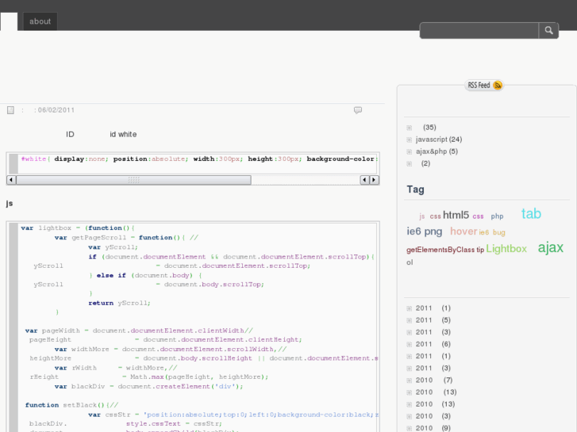577x432 pixels.
Task: Select the html5 tag
Action: (456, 215)
